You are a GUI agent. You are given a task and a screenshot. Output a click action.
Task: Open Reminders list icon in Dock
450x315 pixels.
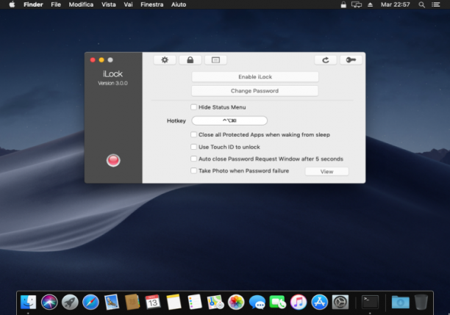click(x=195, y=302)
